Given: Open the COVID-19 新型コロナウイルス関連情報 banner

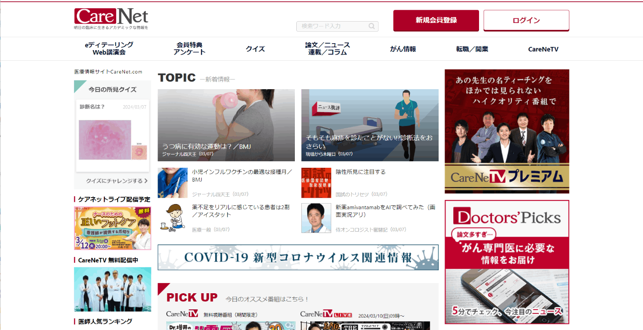Looking at the screenshot, I should pyautogui.click(x=298, y=257).
